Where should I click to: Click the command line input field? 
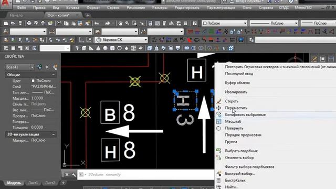(x=146, y=175)
